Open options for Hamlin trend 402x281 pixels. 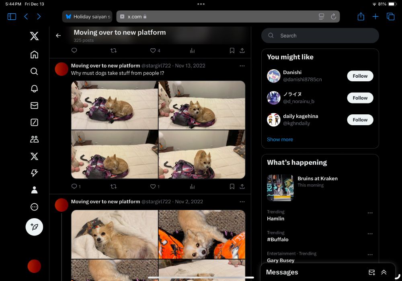(x=370, y=213)
